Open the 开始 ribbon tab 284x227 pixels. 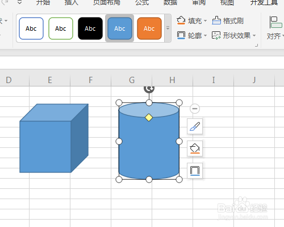[x=43, y=2]
